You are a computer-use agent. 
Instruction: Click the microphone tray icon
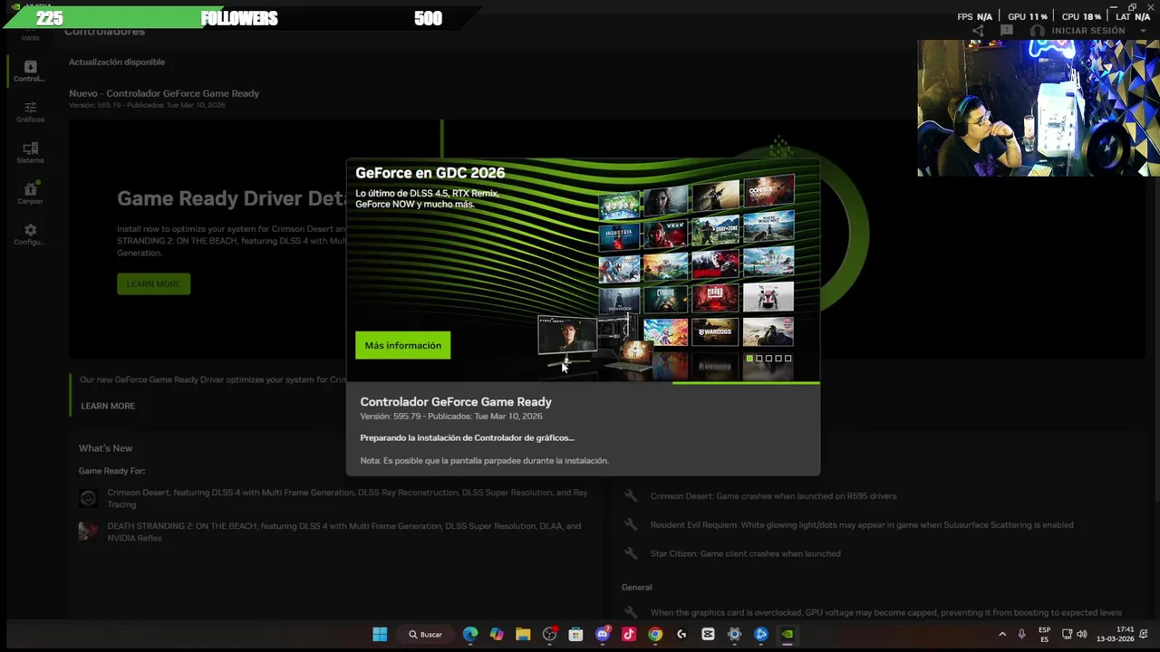click(x=1021, y=634)
